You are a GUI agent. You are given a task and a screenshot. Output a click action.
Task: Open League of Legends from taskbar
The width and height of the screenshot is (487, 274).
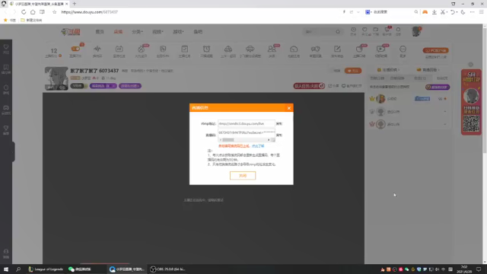click(46, 269)
